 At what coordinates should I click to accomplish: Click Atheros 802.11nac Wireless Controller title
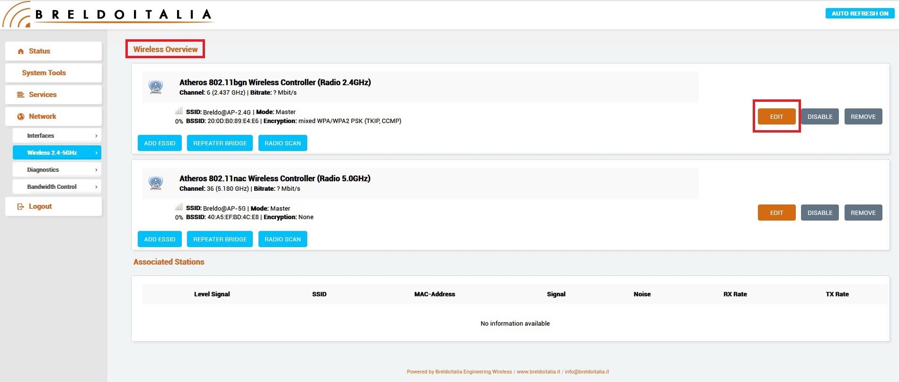[x=275, y=178]
